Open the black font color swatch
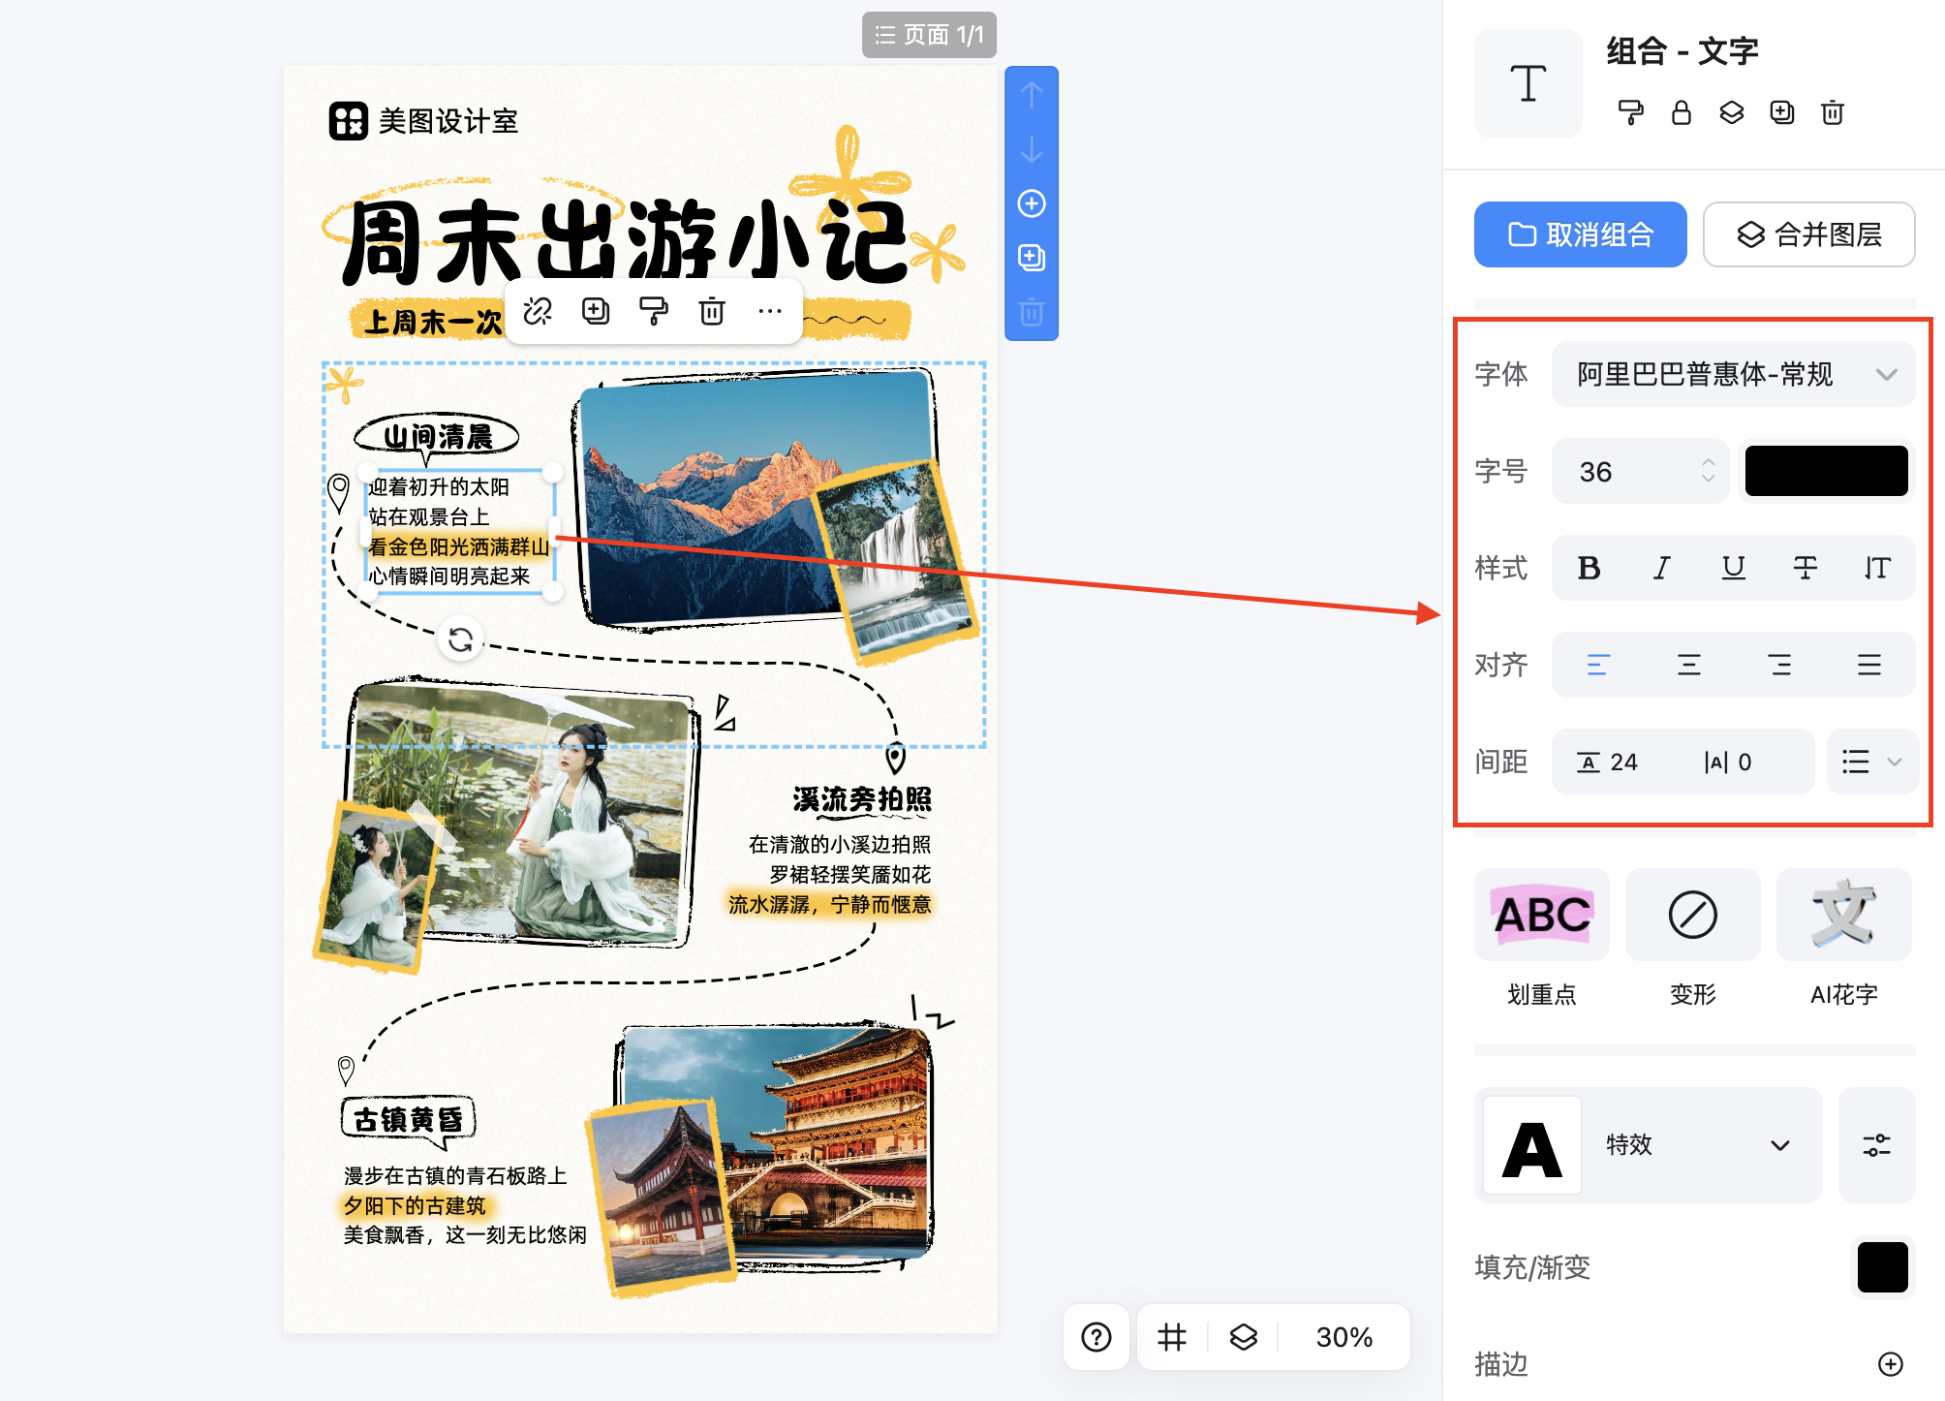 click(x=1826, y=471)
